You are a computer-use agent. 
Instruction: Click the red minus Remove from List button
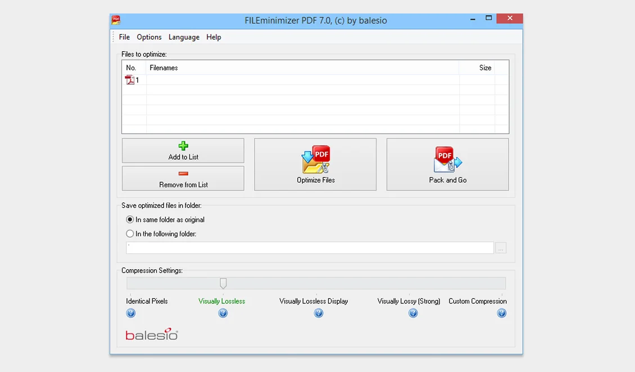pyautogui.click(x=183, y=178)
